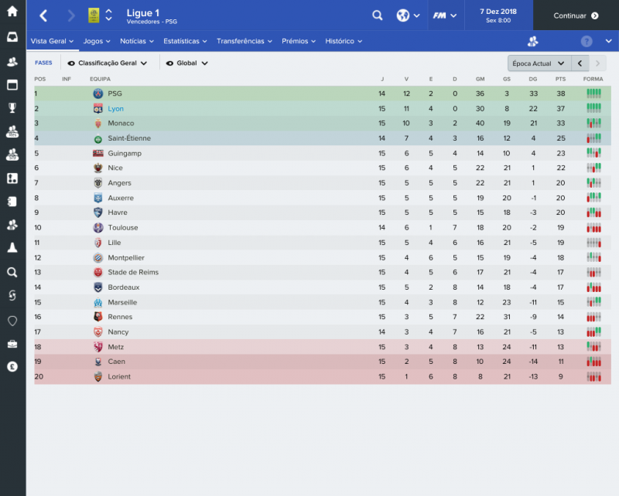This screenshot has width=619, height=496.
Task: Open PSG's form bar chart
Action: (594, 93)
